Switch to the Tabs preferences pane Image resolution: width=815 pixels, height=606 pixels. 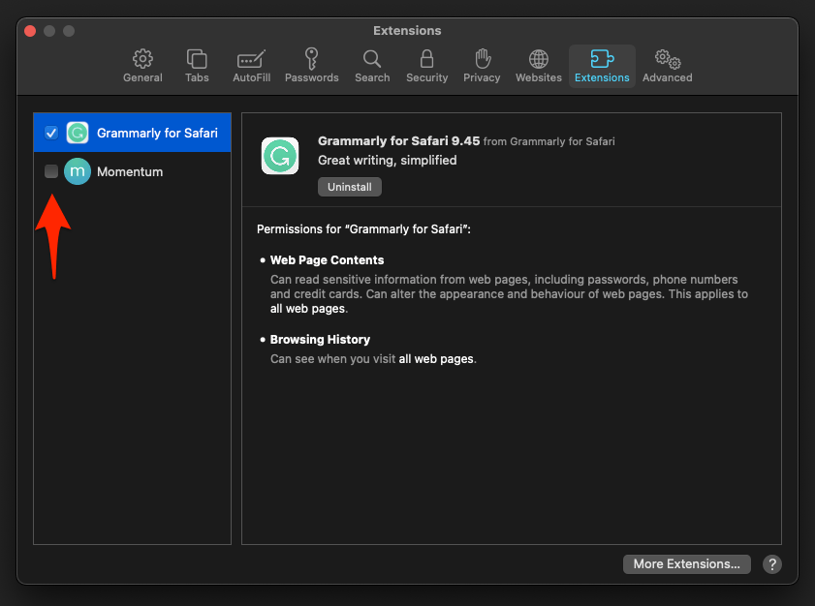[197, 66]
